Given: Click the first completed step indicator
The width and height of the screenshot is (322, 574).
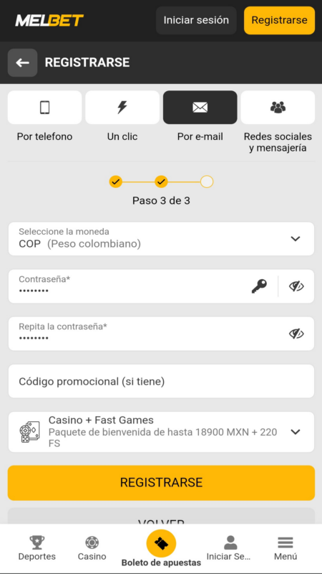Looking at the screenshot, I should point(115,182).
